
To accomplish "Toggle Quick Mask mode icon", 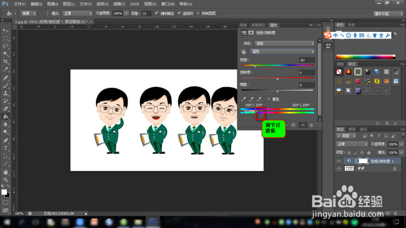I will pyautogui.click(x=5, y=202).
